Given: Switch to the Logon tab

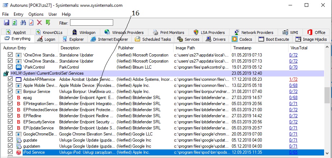Looking at the screenshot, I should pos(46,39).
